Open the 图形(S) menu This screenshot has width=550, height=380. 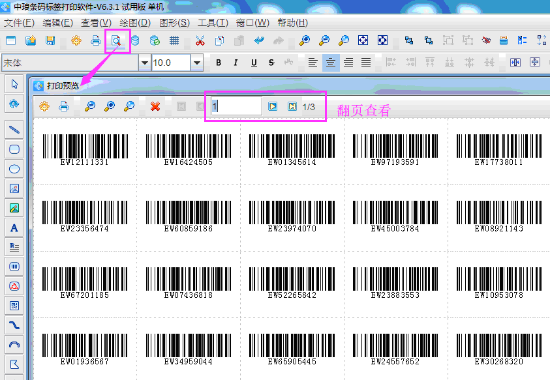[x=174, y=23]
